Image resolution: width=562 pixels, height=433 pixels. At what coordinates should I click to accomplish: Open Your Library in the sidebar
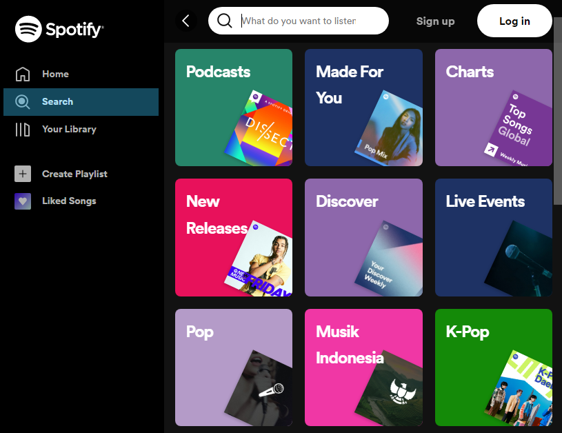[81, 130]
